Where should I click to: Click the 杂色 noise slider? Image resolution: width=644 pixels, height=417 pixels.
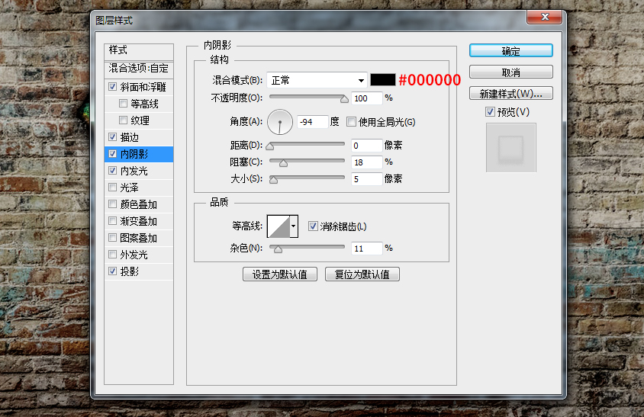click(307, 249)
